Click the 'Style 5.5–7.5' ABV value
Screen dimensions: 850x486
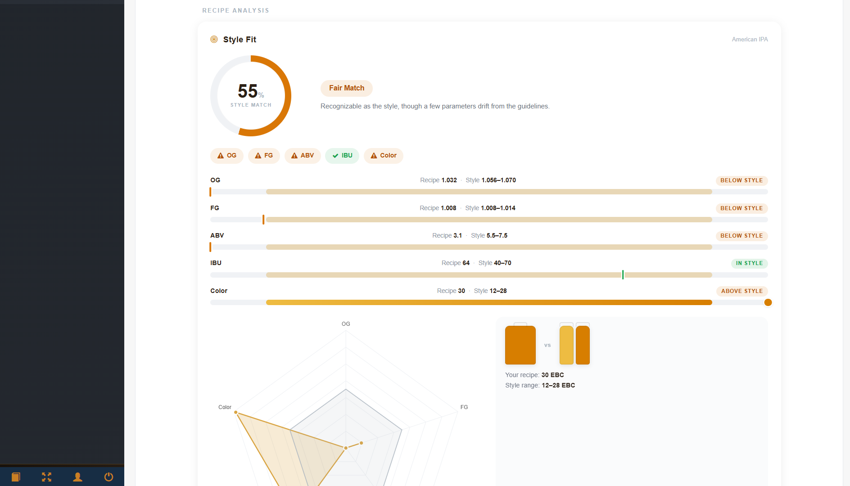(x=489, y=235)
